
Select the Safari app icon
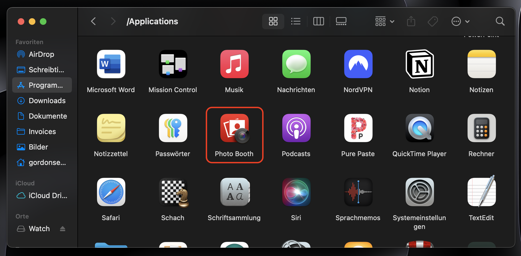tap(111, 192)
